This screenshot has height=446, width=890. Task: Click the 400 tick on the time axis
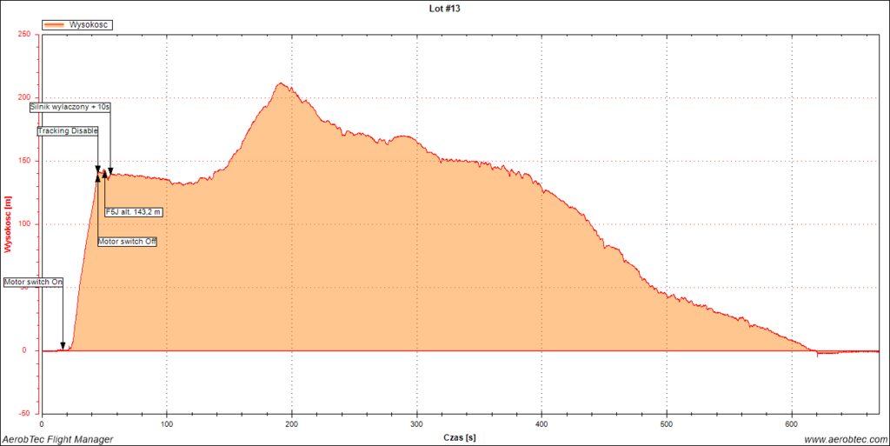[541, 424]
